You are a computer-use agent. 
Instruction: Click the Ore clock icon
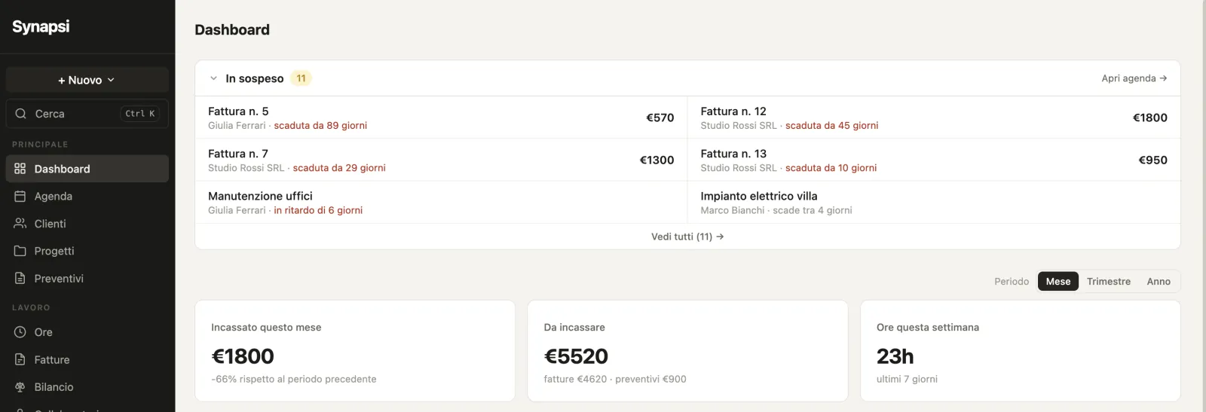coord(20,332)
